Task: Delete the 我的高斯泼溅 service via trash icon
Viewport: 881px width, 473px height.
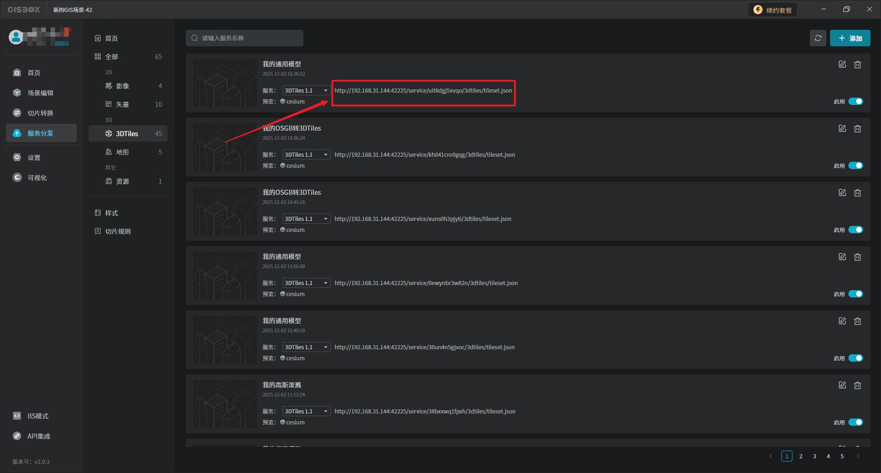Action: pos(857,385)
